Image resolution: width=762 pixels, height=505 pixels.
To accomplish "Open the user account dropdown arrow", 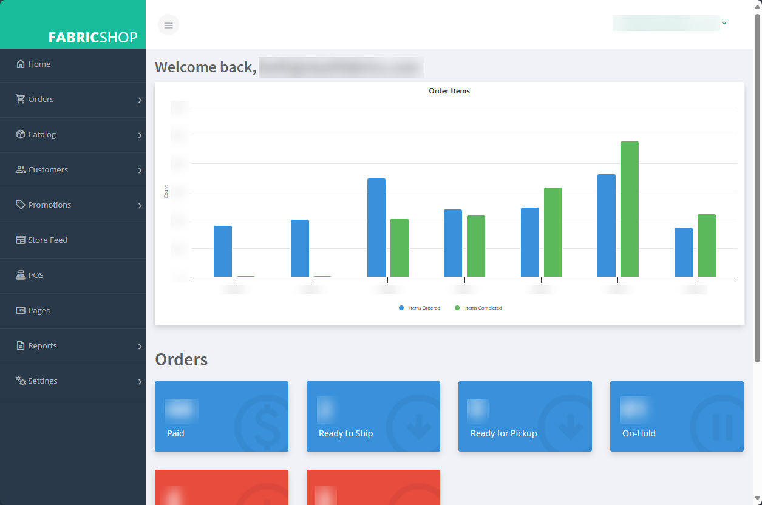I will coord(724,23).
